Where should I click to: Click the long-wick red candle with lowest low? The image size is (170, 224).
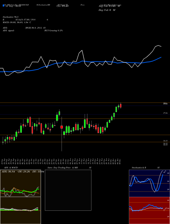coord(62,134)
